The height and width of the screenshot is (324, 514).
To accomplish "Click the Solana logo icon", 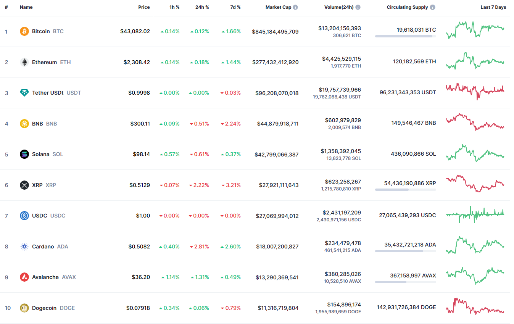I will click(x=24, y=154).
